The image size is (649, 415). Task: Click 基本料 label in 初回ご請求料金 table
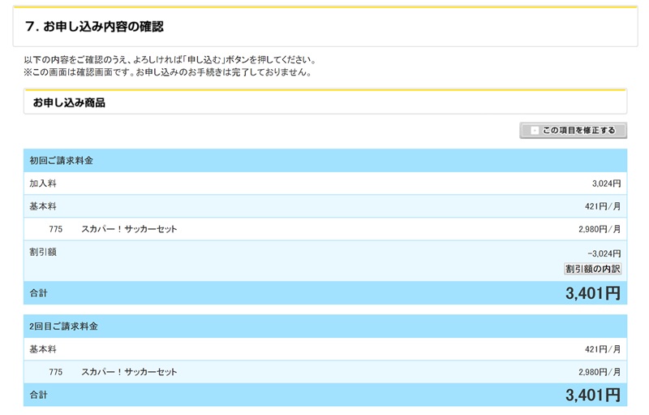click(x=43, y=205)
